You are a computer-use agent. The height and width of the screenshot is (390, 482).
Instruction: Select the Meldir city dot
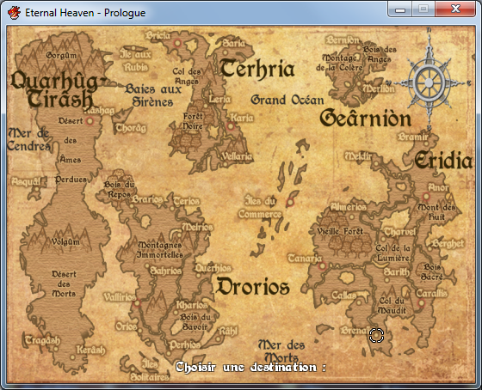tap(376, 163)
